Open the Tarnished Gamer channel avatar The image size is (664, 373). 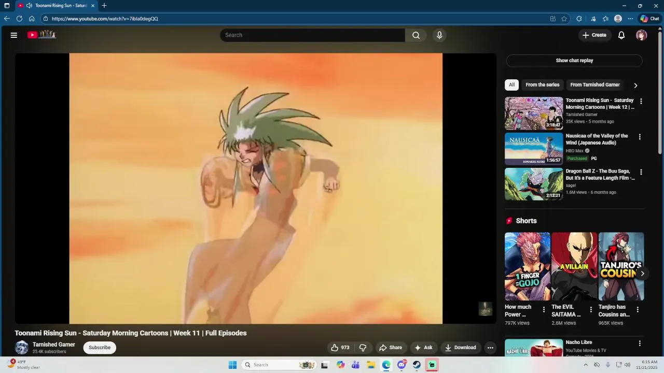22,348
